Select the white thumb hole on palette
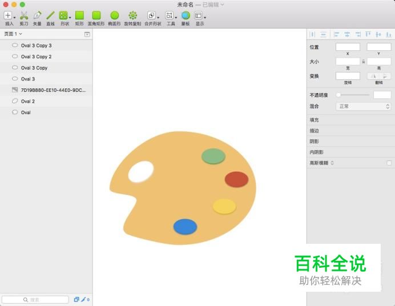Screen dimensions: 395x306 (x=141, y=171)
